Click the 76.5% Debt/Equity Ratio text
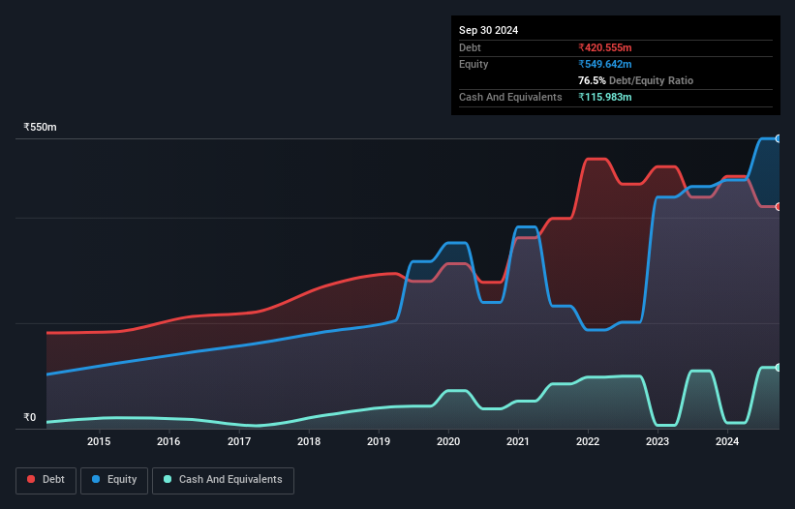The width and height of the screenshot is (795, 509). [x=635, y=80]
